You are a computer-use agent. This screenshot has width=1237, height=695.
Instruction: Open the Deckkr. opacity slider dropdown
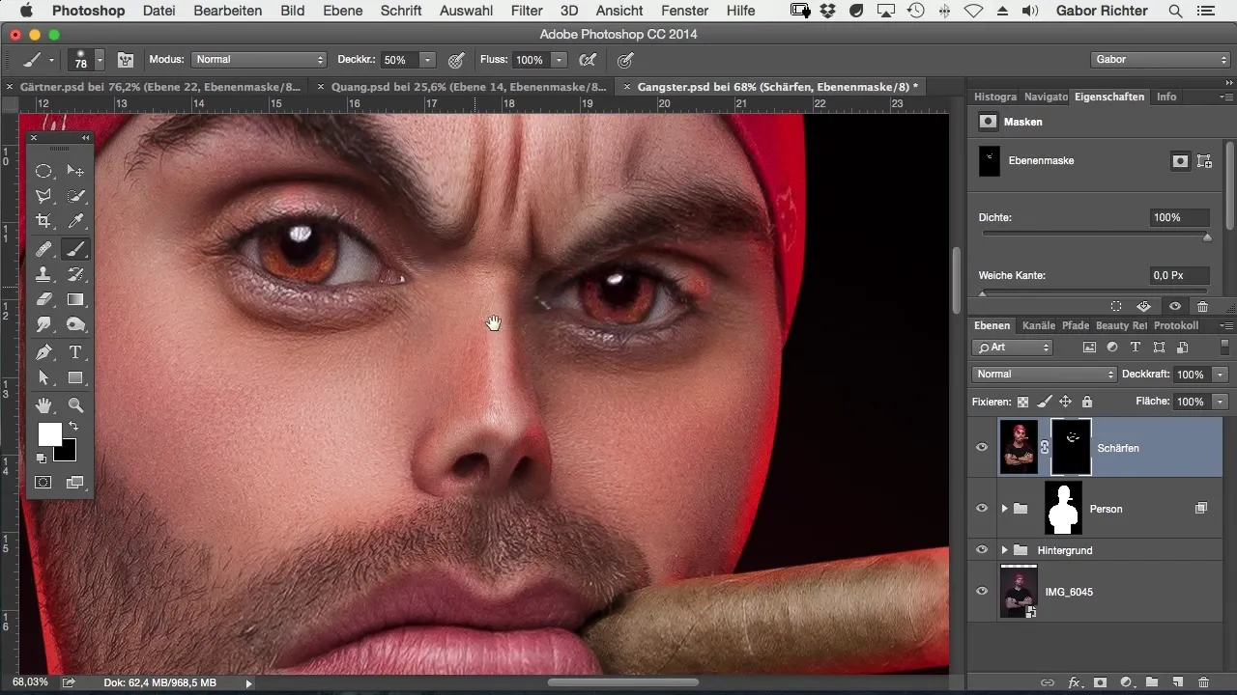pyautogui.click(x=427, y=60)
